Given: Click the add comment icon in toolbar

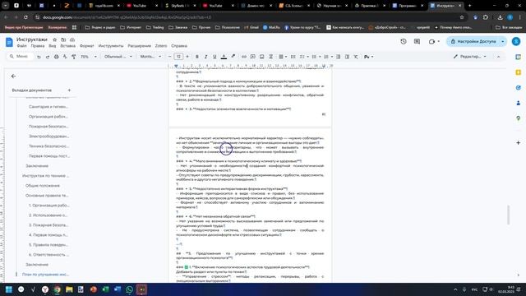Looking at the screenshot, I should pos(253,57).
